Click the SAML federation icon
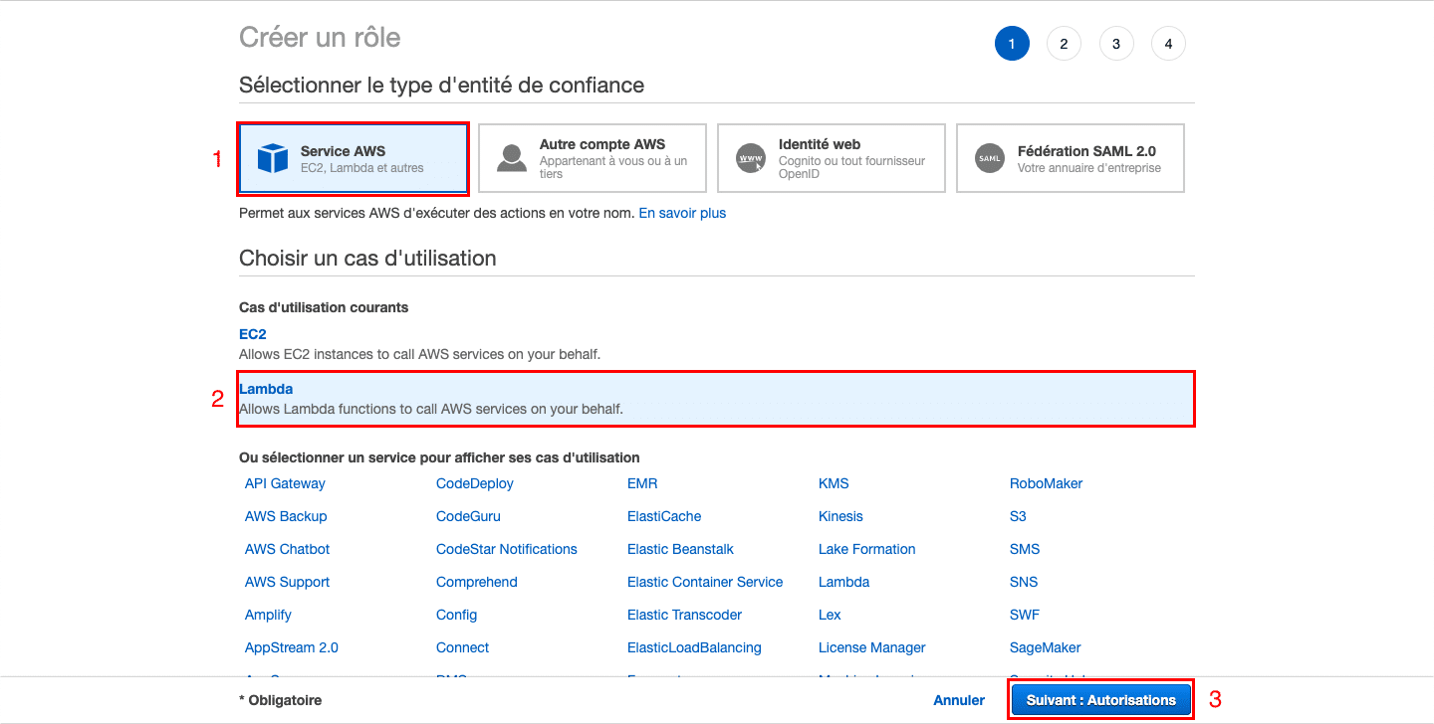1434x724 pixels. (990, 158)
